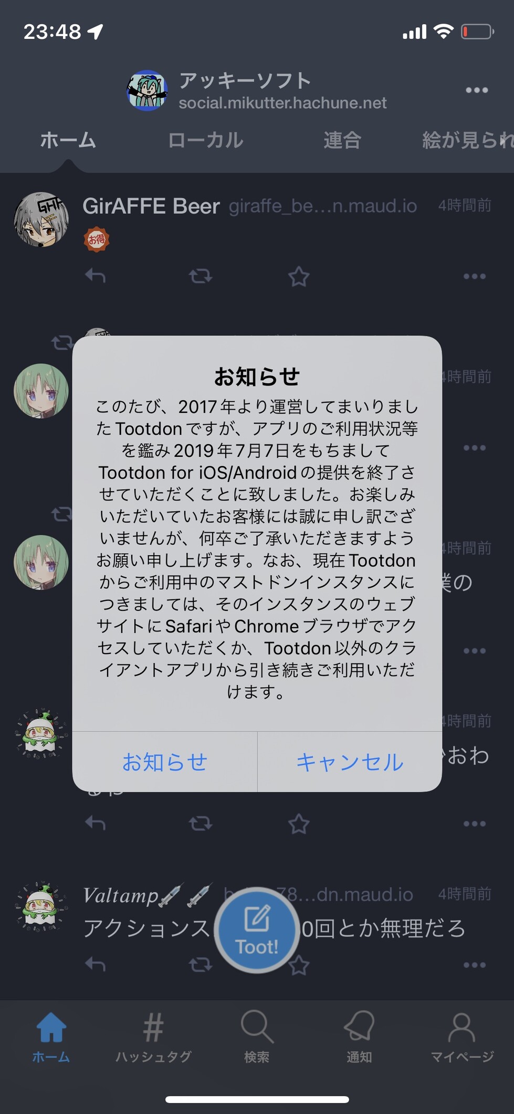Switch to the 連合 timeline tab
This screenshot has height=1114, width=514.
342,140
